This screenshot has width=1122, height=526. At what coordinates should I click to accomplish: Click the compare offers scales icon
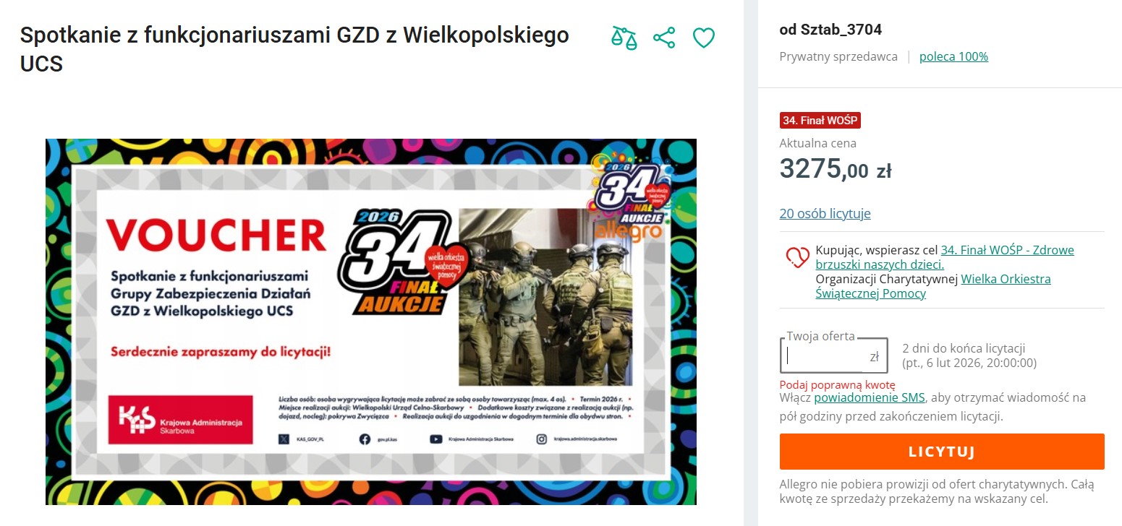tap(624, 38)
